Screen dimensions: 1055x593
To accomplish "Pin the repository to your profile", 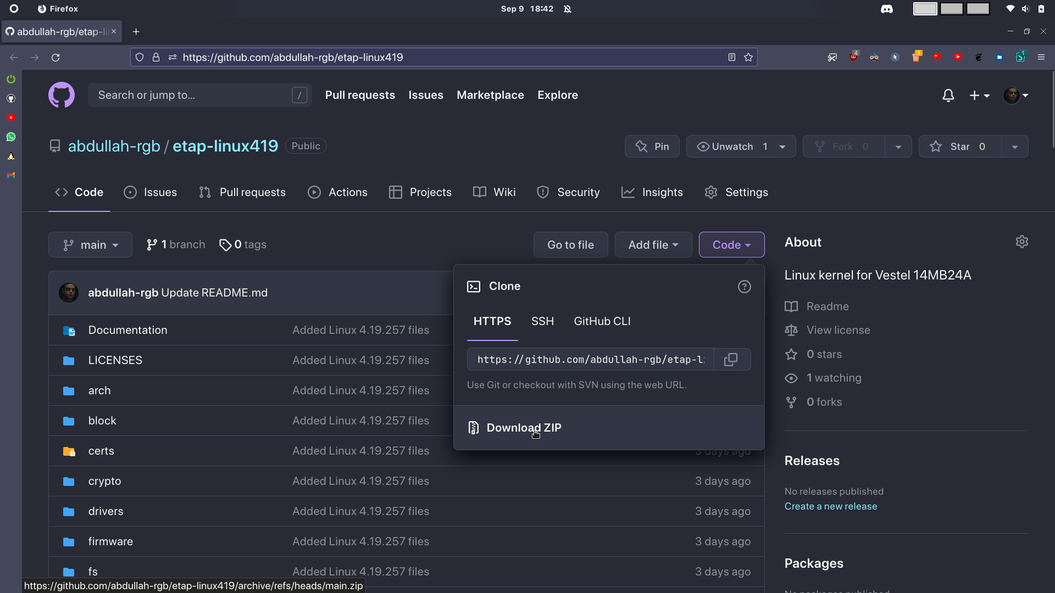I will pos(652,147).
